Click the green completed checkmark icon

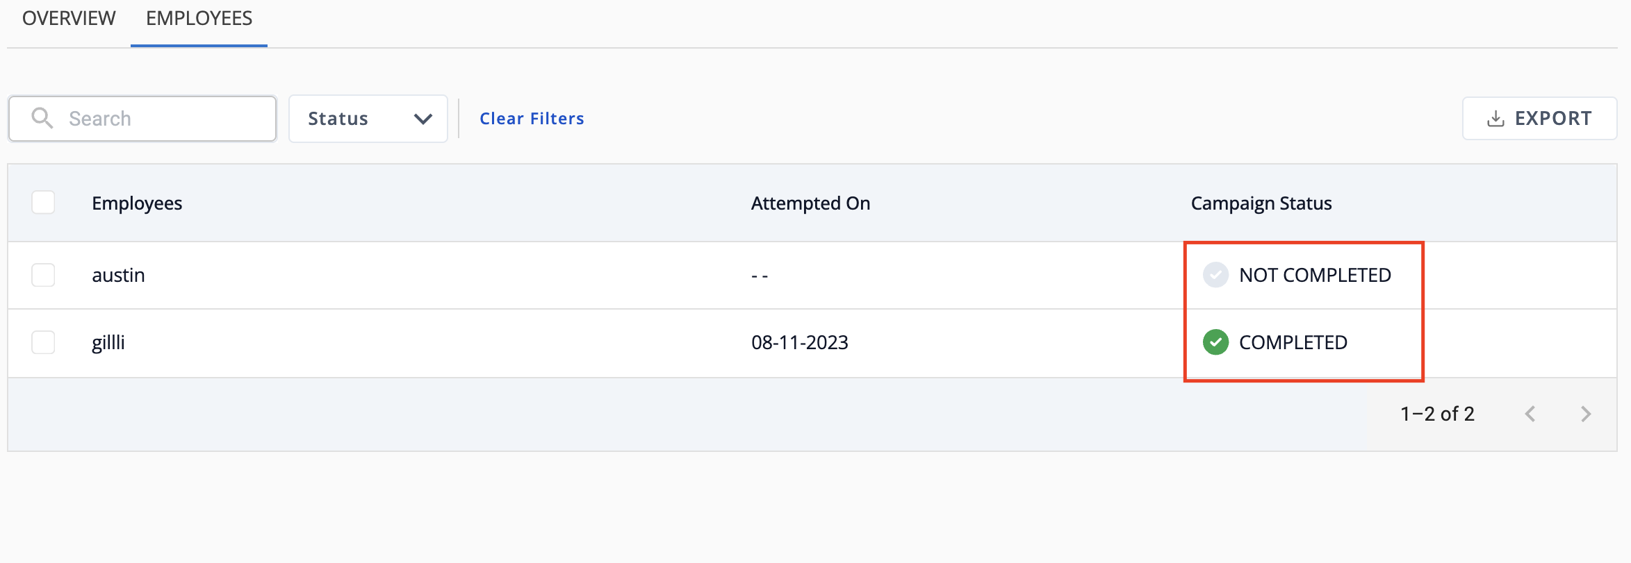1215,342
